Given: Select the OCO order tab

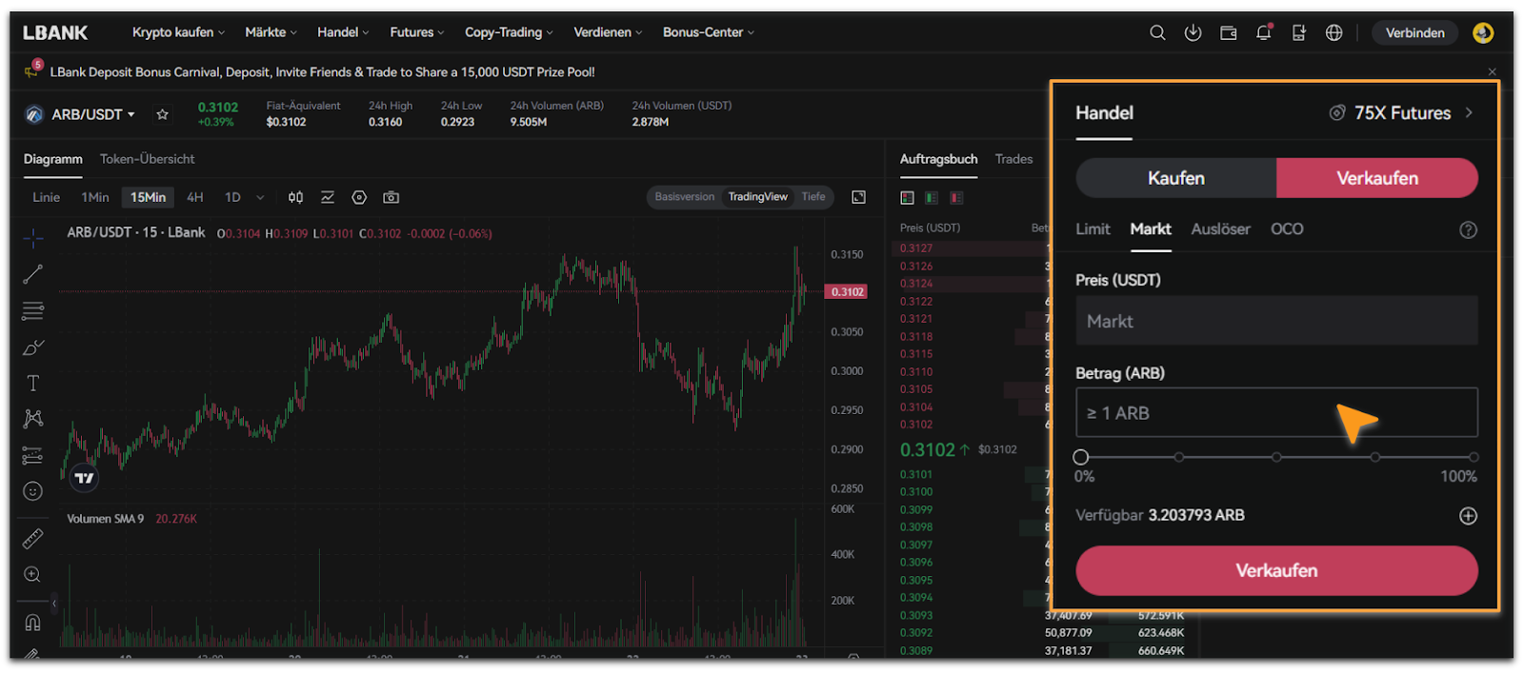Looking at the screenshot, I should coord(1287,229).
